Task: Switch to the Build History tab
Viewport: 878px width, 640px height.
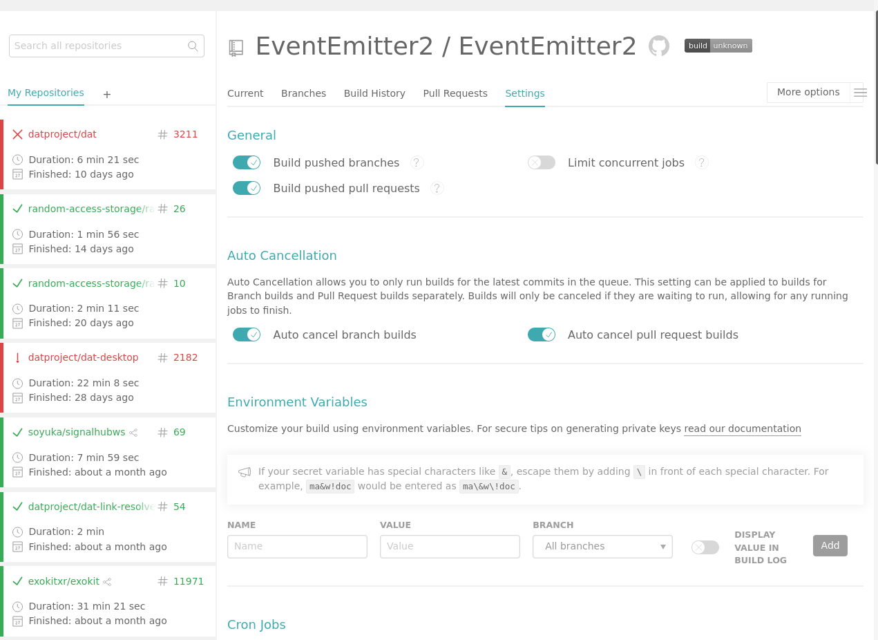Action: (374, 93)
